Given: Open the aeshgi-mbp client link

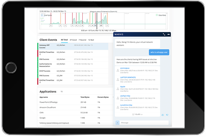Looking at the screenshot, I should tap(126, 96).
